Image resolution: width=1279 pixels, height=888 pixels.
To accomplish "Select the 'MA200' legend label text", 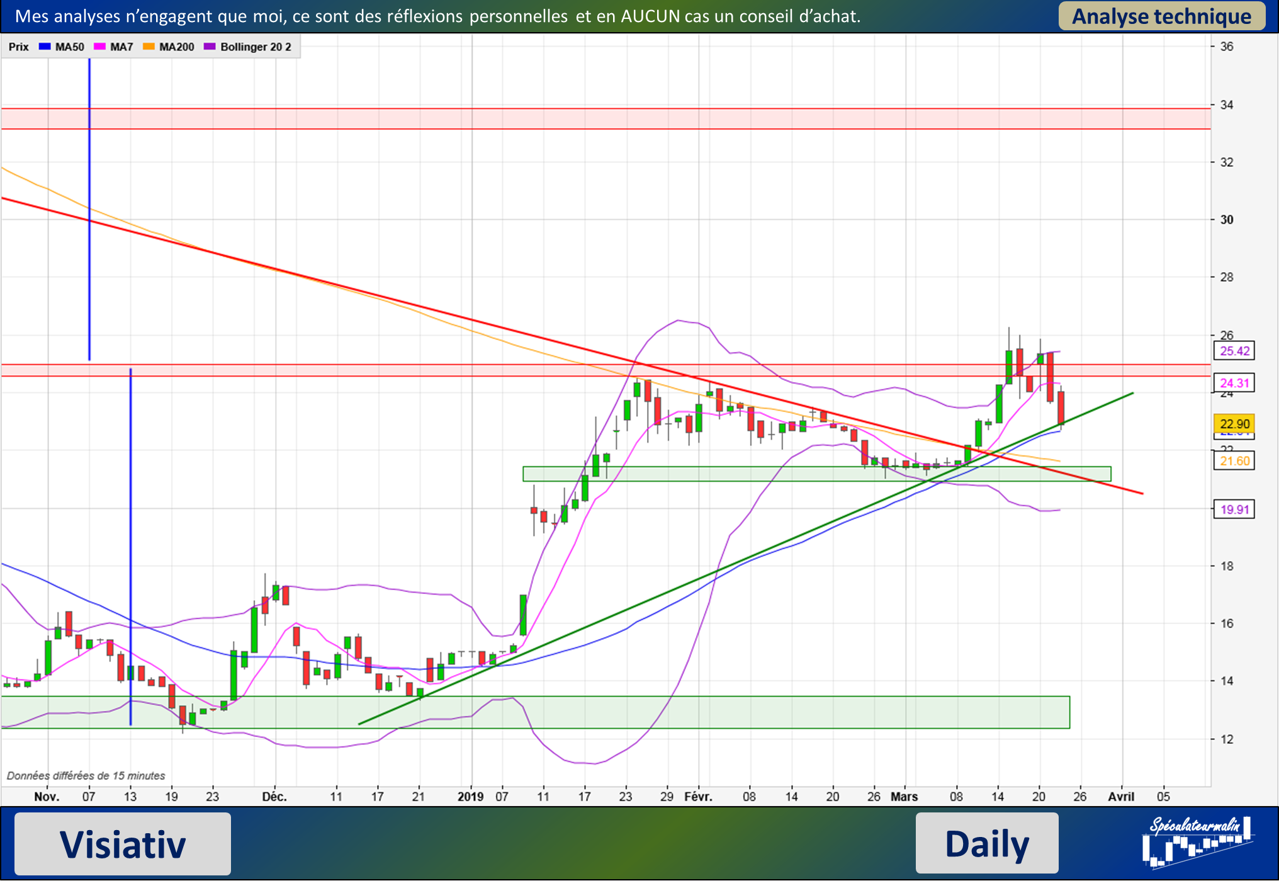I will 177,47.
